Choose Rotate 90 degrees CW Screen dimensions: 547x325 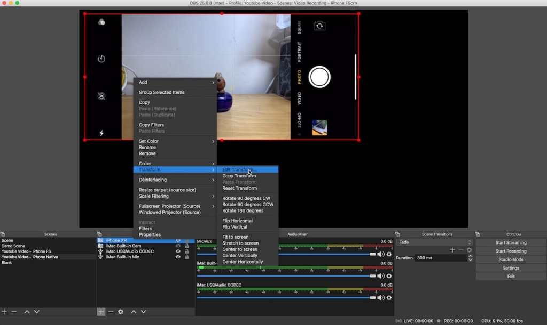click(x=246, y=198)
